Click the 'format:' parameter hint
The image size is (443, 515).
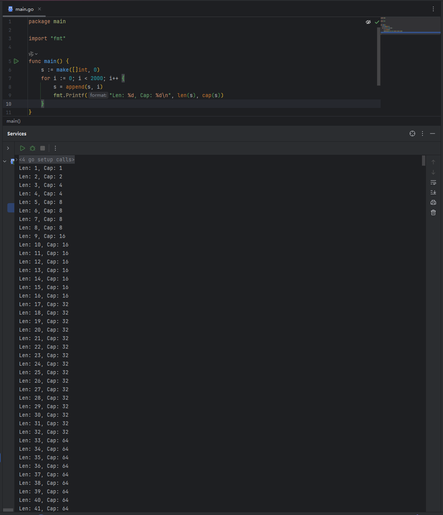[x=98, y=95]
